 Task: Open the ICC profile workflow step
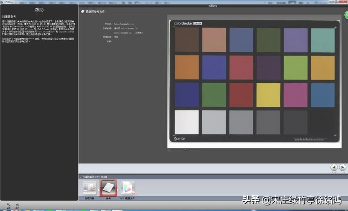tap(128, 188)
